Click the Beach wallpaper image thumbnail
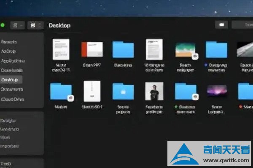The height and width of the screenshot is (168, 253). click(x=185, y=50)
